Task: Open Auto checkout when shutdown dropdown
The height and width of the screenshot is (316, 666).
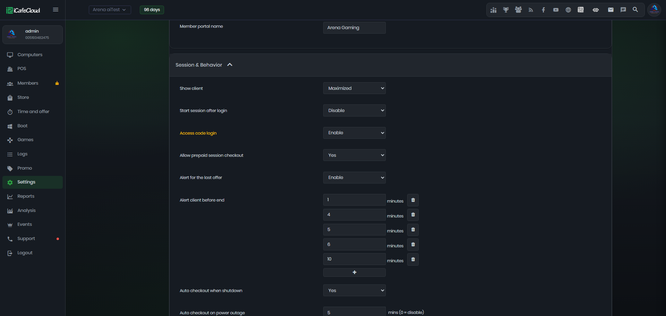Action: (355, 290)
